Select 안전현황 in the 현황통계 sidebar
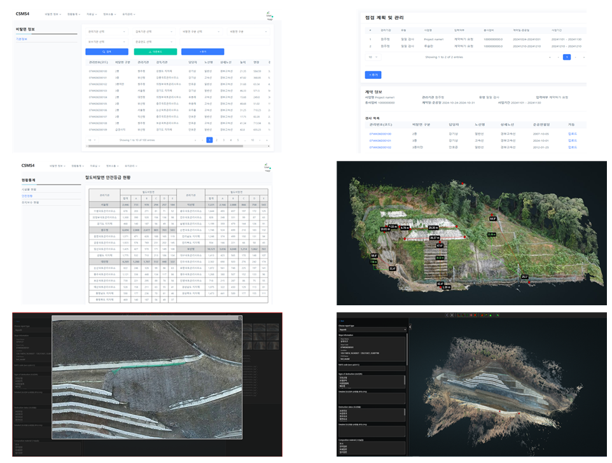This screenshot has height=463, width=612. pos(27,196)
